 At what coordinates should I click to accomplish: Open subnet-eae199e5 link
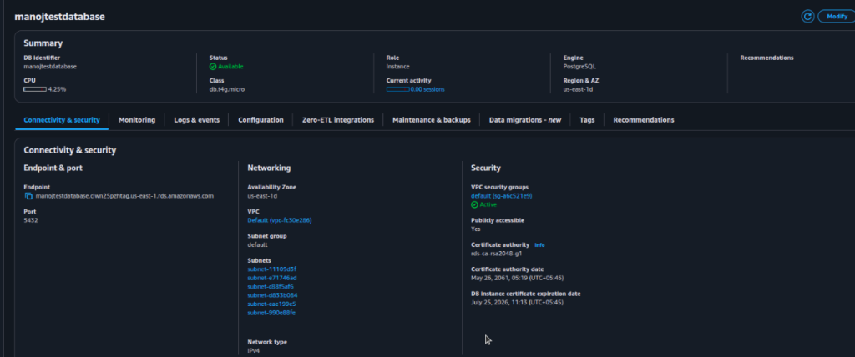271,304
